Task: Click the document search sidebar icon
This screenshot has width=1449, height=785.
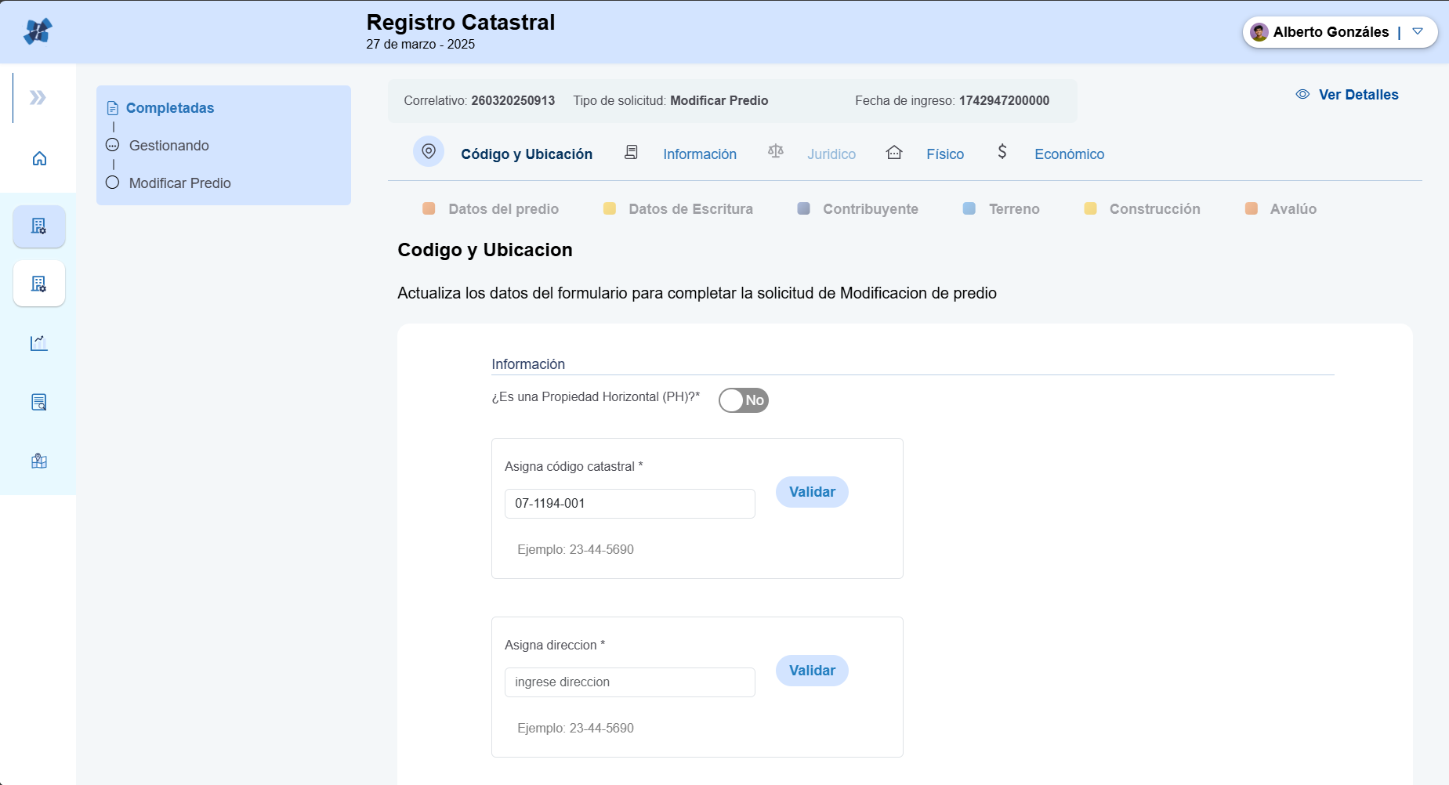Action: coord(39,402)
